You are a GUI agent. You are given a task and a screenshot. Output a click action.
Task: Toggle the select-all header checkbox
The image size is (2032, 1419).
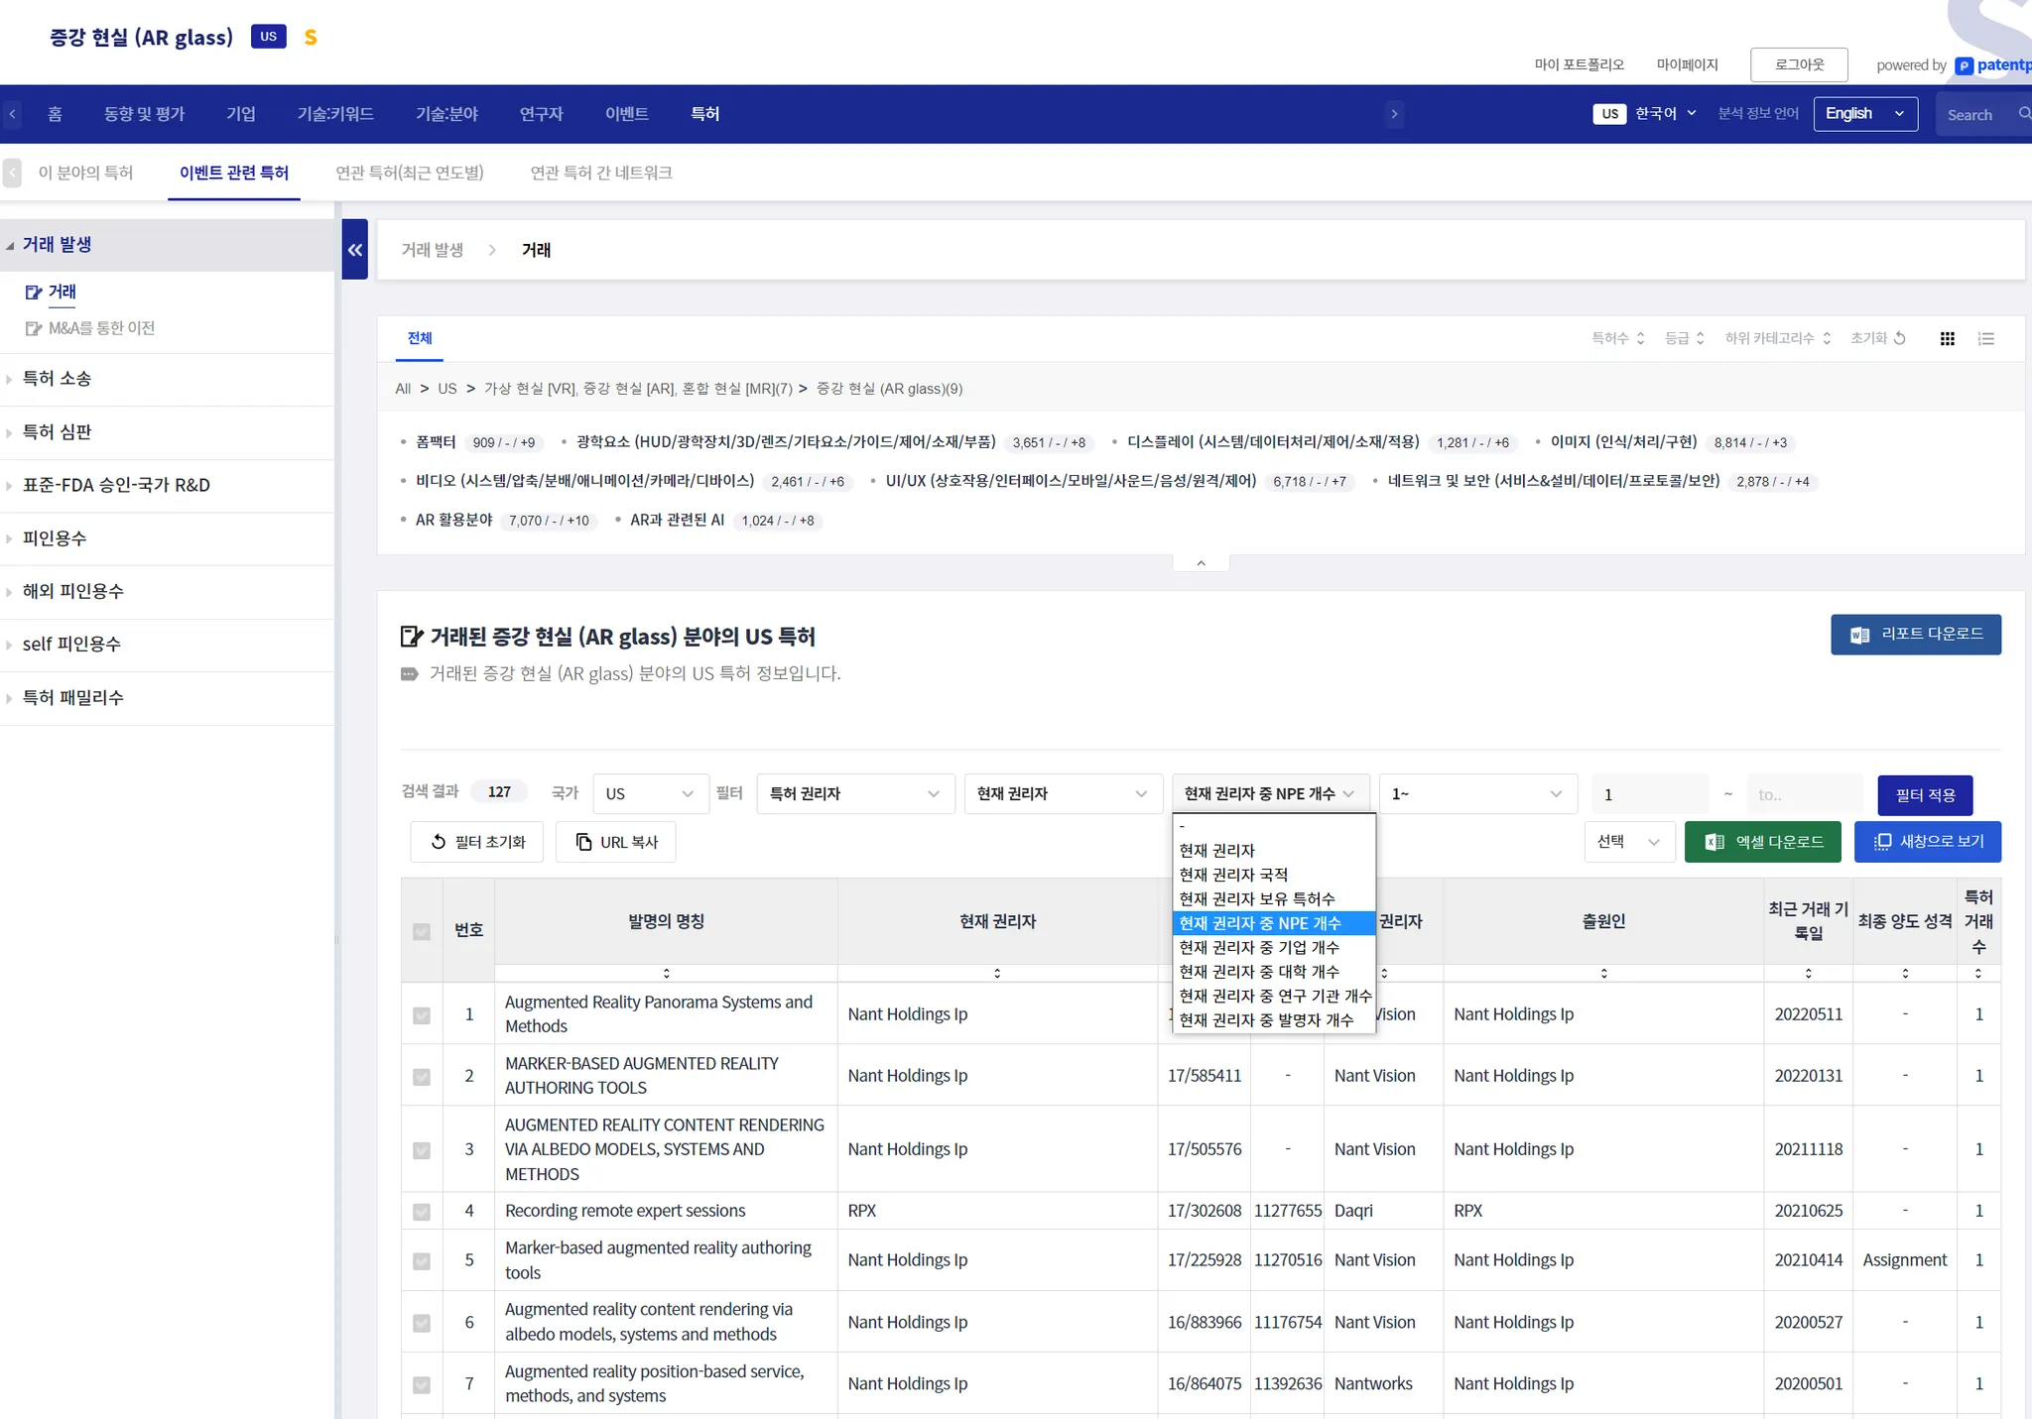[422, 931]
